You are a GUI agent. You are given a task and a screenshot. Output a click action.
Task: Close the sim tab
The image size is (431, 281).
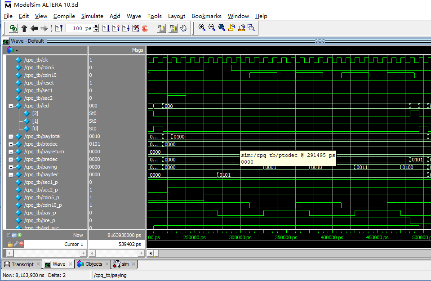[x=133, y=264]
